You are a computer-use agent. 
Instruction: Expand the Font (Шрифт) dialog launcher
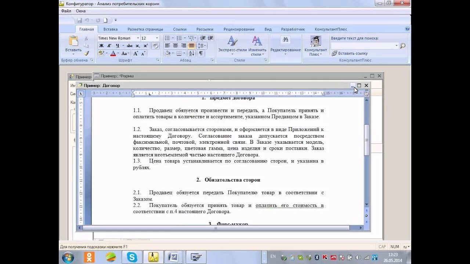[x=158, y=60]
